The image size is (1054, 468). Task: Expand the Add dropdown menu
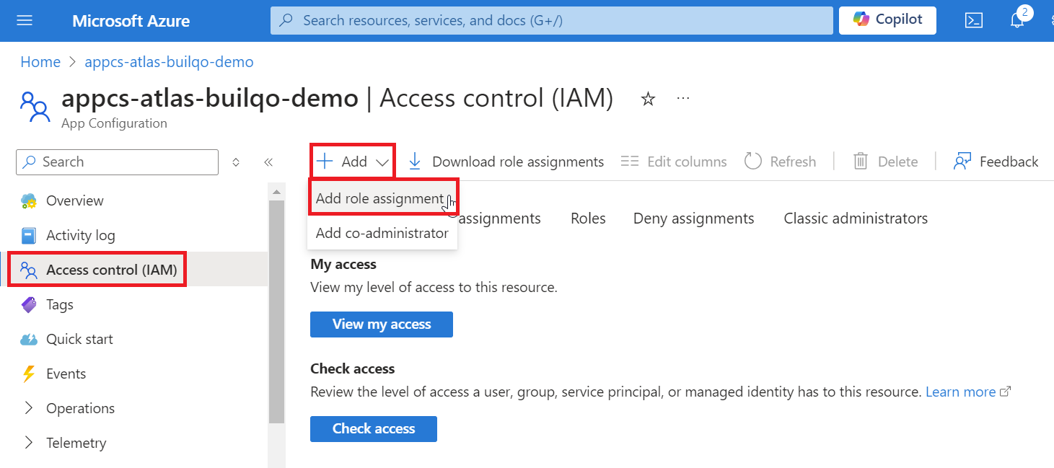[353, 162]
